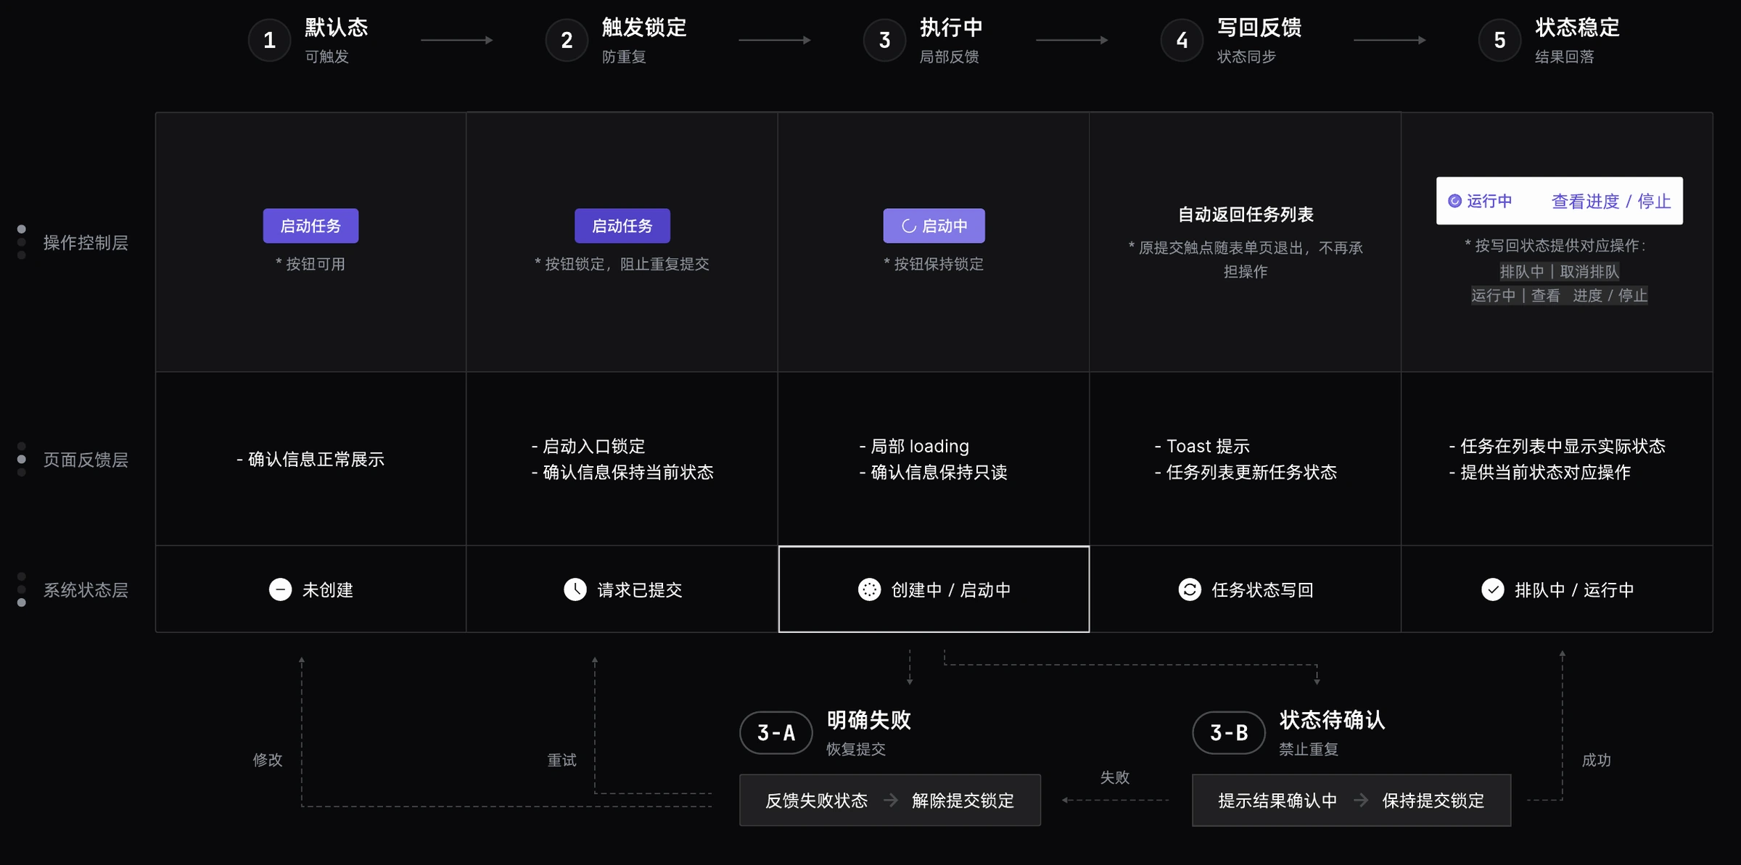The height and width of the screenshot is (865, 1741).
Task: Click the 3-B pill badge
Action: pos(1229,732)
